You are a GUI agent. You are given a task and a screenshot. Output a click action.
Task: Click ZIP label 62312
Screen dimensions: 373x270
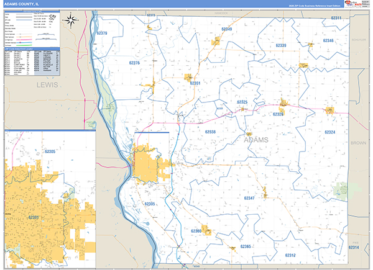click(x=290, y=255)
